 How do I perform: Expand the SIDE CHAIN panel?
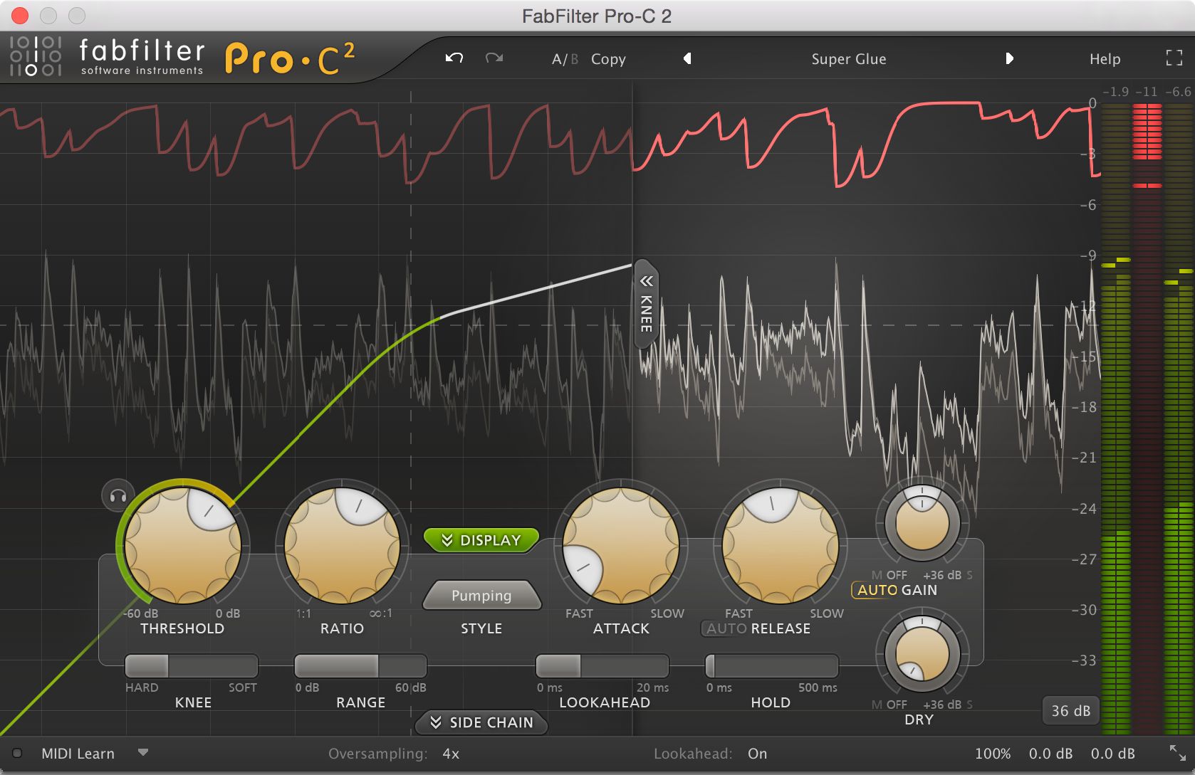click(481, 723)
